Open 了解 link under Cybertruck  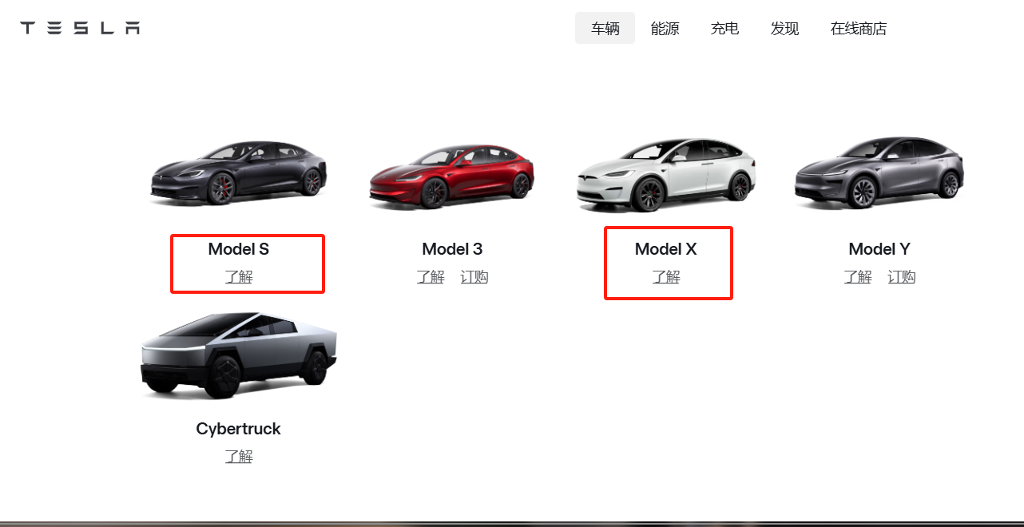238,457
